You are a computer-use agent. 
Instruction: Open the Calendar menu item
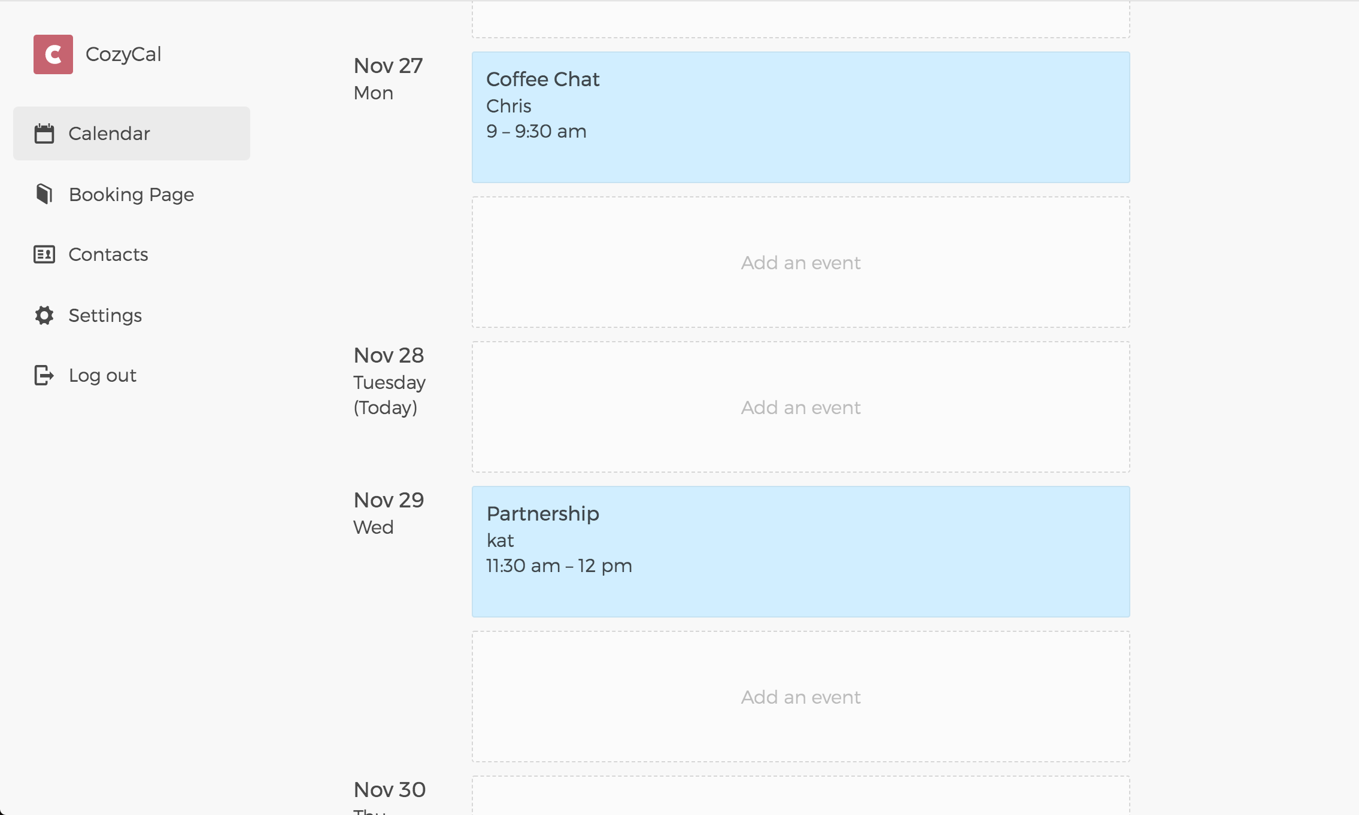coord(109,133)
